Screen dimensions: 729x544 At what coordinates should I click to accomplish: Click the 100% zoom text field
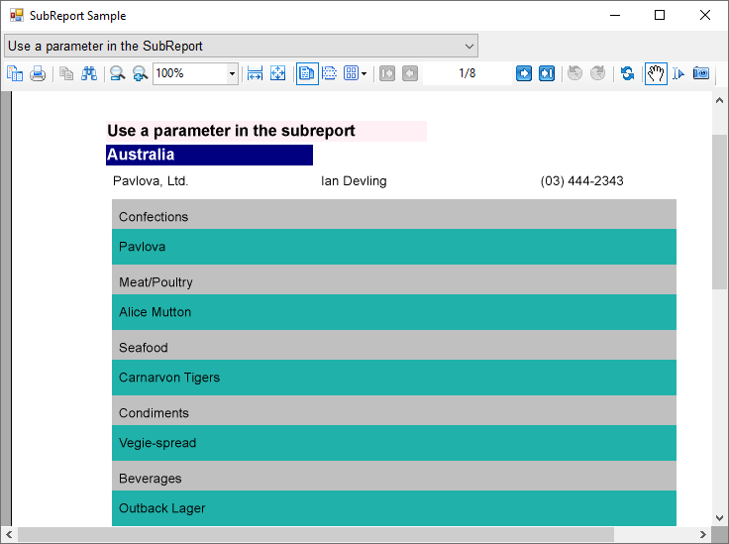click(x=190, y=73)
